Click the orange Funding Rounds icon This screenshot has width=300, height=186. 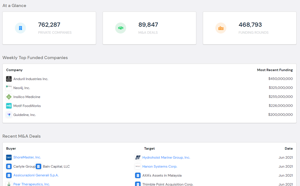221,28
